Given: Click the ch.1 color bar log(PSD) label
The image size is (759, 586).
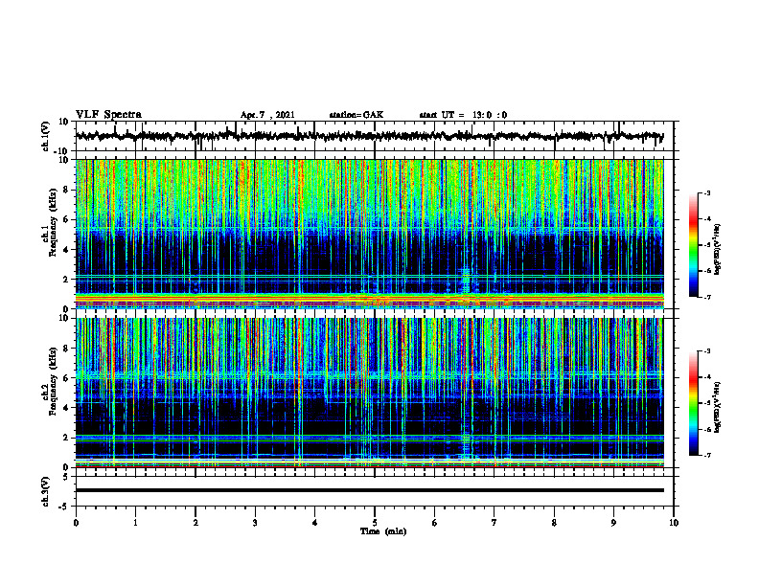Looking at the screenshot, I should (x=717, y=250).
